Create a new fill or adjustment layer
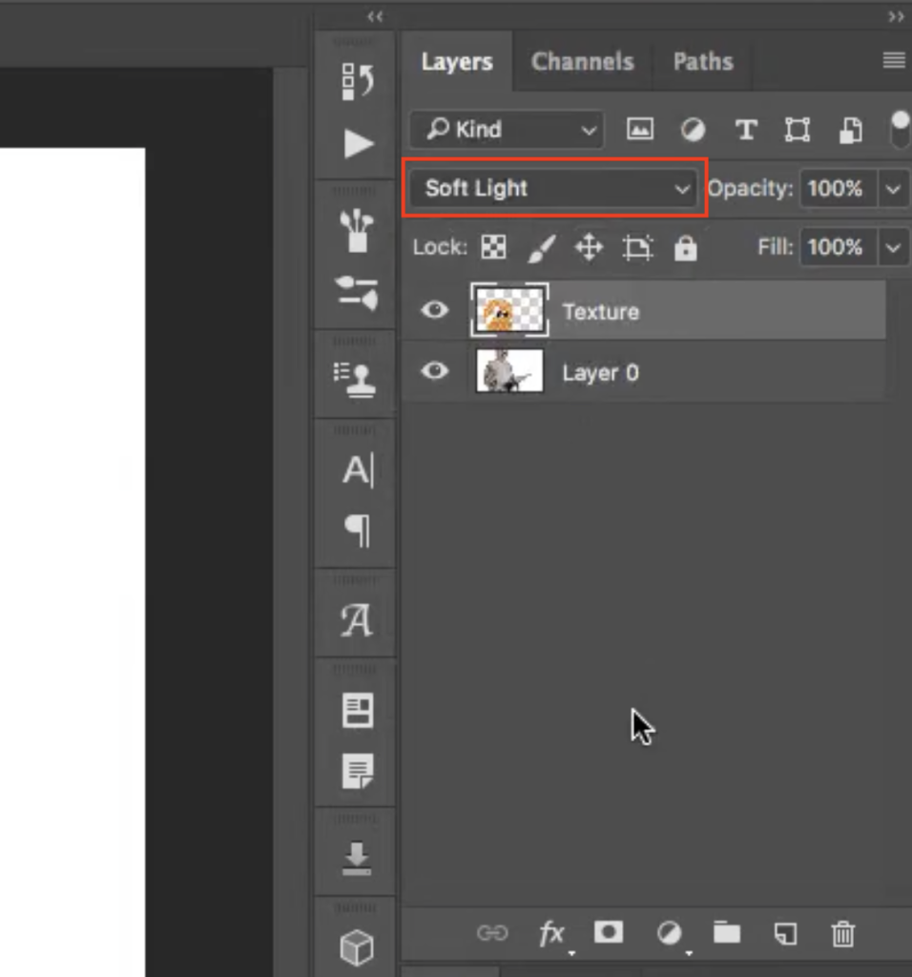Viewport: 912px width, 977px height. coord(669,934)
